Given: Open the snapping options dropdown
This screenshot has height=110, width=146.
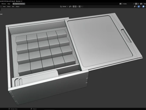Looking at the screenshot, I should click(76, 6).
